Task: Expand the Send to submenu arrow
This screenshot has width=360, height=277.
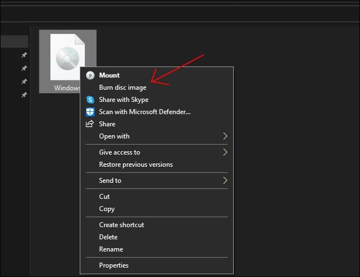Action: (225, 181)
